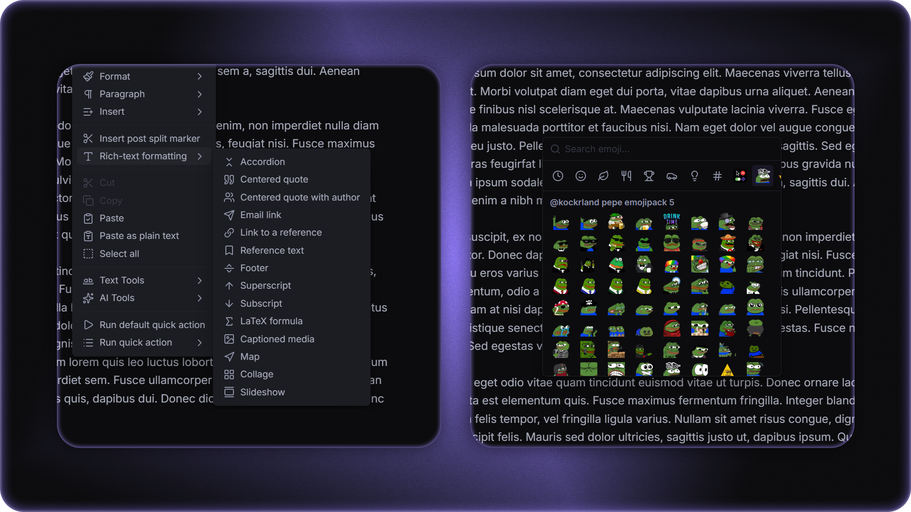Click the Centered quote icon
The image size is (911, 512).
tap(229, 179)
